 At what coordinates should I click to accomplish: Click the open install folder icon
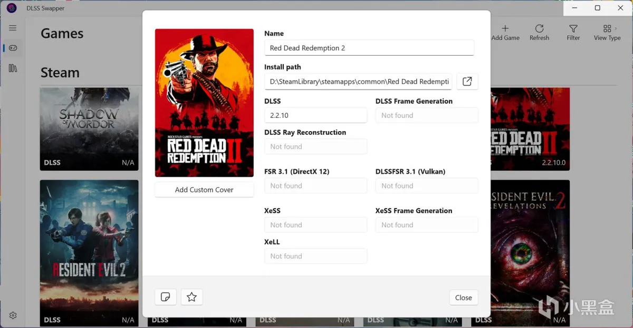[x=467, y=82]
